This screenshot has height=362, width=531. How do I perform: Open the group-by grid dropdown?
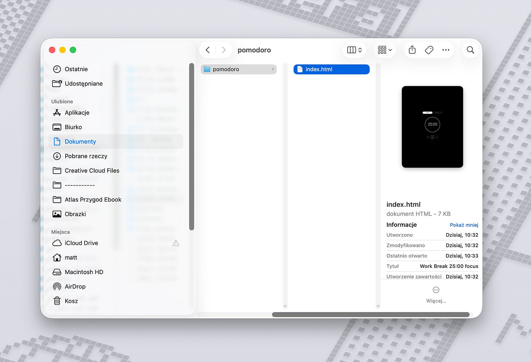[385, 50]
